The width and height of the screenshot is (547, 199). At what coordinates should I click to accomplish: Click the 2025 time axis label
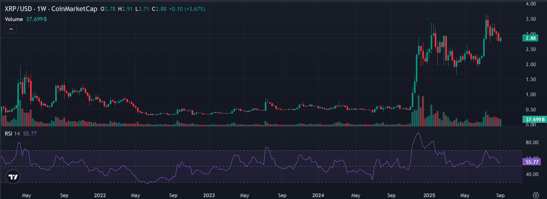[x=429, y=195]
